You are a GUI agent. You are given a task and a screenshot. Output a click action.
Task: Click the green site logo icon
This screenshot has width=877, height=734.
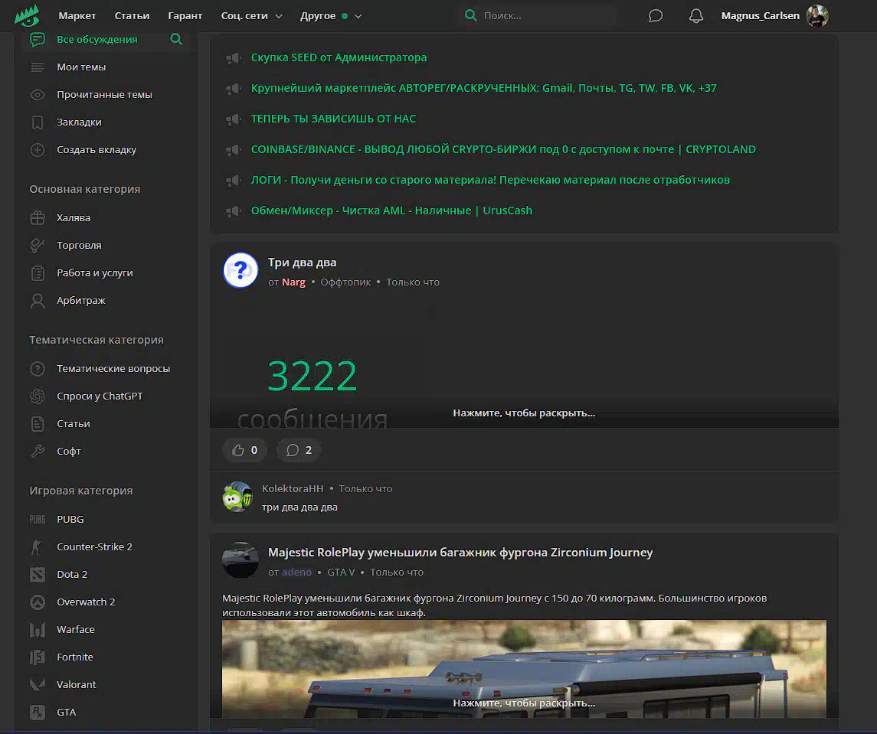point(27,15)
